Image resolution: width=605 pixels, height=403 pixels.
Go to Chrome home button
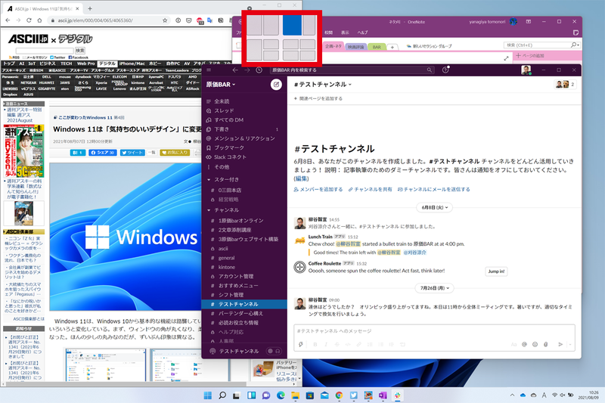pos(39,20)
